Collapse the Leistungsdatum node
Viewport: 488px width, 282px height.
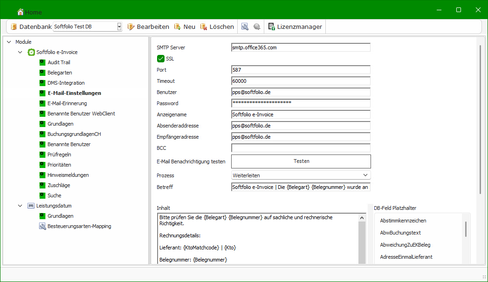20,206
